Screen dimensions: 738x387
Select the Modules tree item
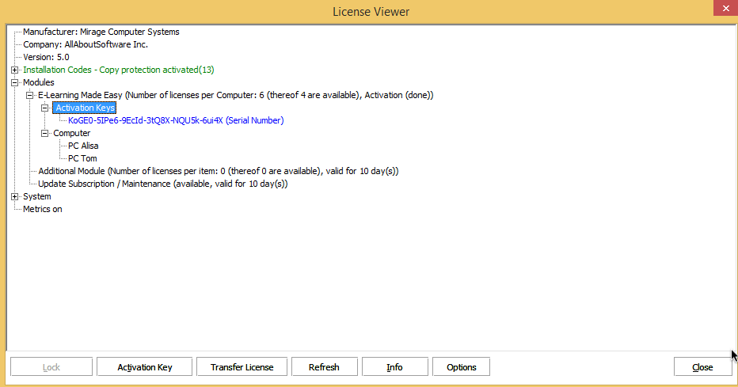(x=39, y=83)
